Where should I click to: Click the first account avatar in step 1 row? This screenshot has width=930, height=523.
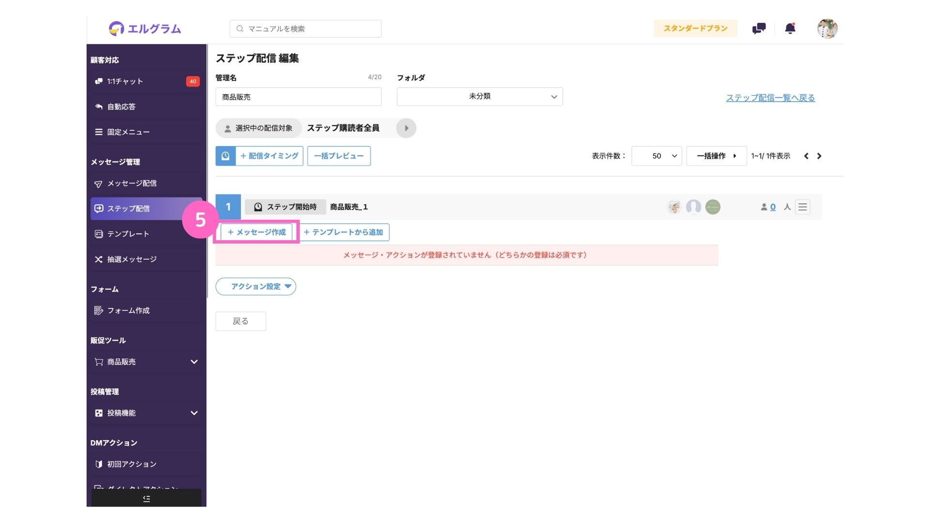point(674,207)
